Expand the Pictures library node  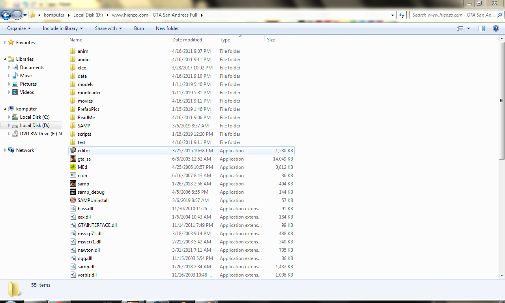pos(9,84)
